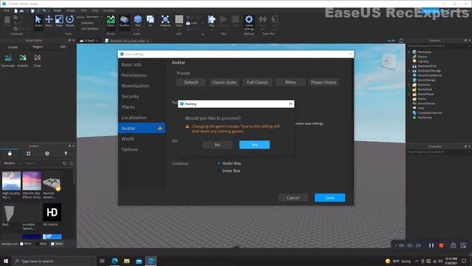Open the UI insert tool
This screenshot has height=266, width=472.
click(150, 21)
